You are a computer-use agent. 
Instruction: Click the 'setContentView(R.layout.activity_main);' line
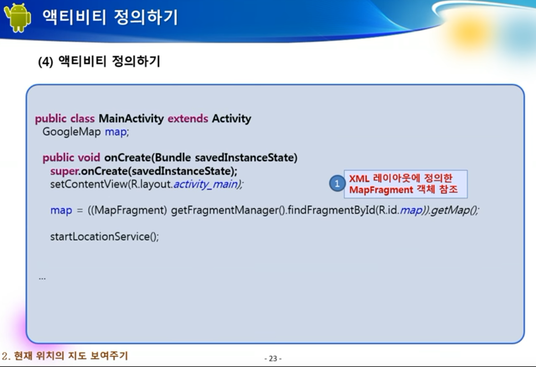147,184
